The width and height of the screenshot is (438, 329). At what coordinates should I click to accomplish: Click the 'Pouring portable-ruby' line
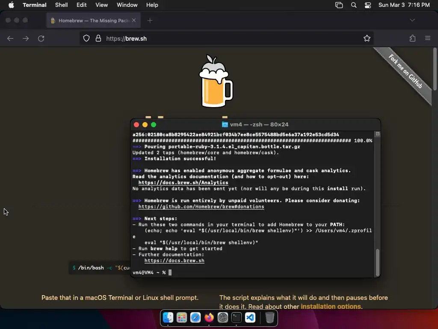216,147
